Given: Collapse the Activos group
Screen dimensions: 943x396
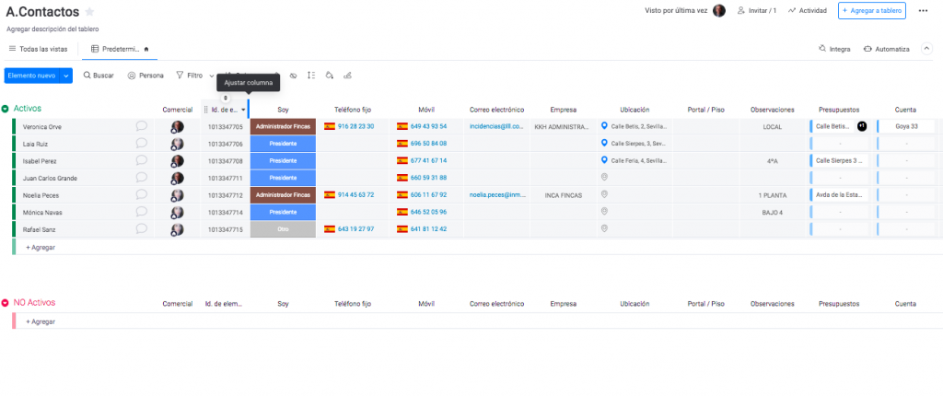Looking at the screenshot, I should click(x=6, y=110).
